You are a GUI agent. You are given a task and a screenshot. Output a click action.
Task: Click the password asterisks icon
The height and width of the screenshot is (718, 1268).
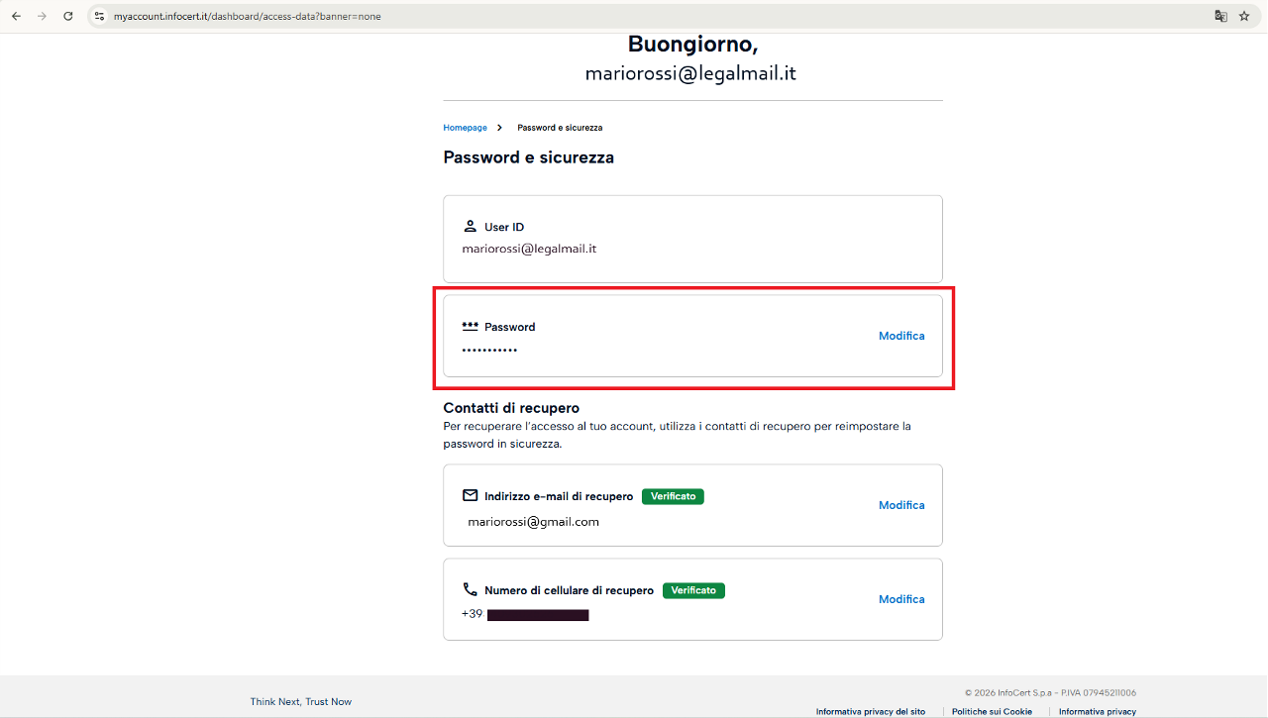470,326
